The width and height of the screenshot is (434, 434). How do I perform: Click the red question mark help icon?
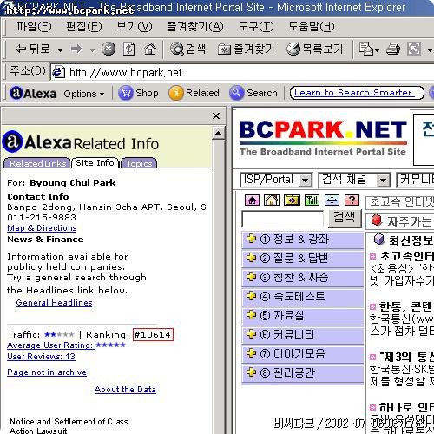click(352, 200)
